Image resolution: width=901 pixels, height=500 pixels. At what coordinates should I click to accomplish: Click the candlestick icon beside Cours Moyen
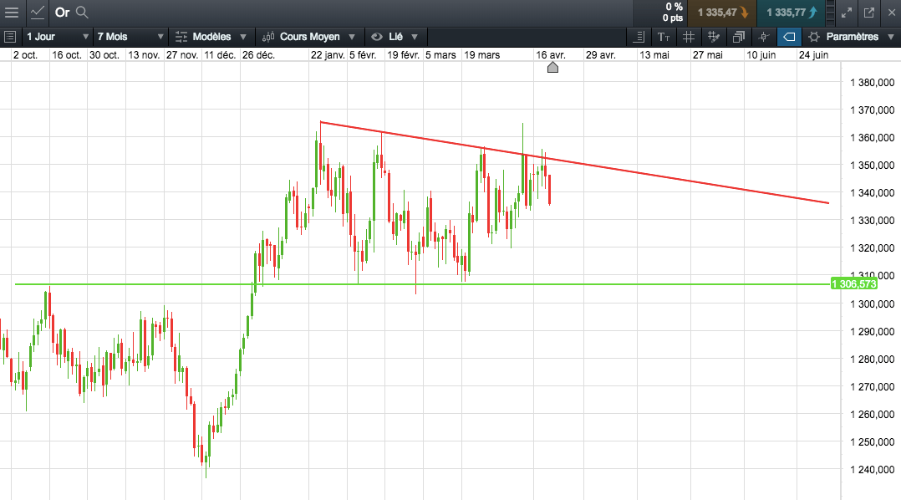[268, 37]
